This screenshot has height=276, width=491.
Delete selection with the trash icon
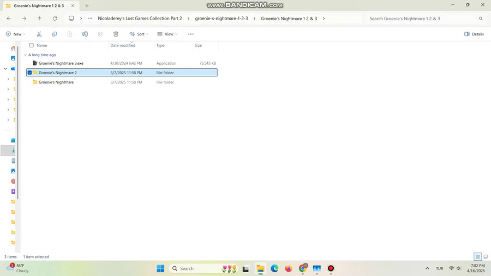pos(116,34)
